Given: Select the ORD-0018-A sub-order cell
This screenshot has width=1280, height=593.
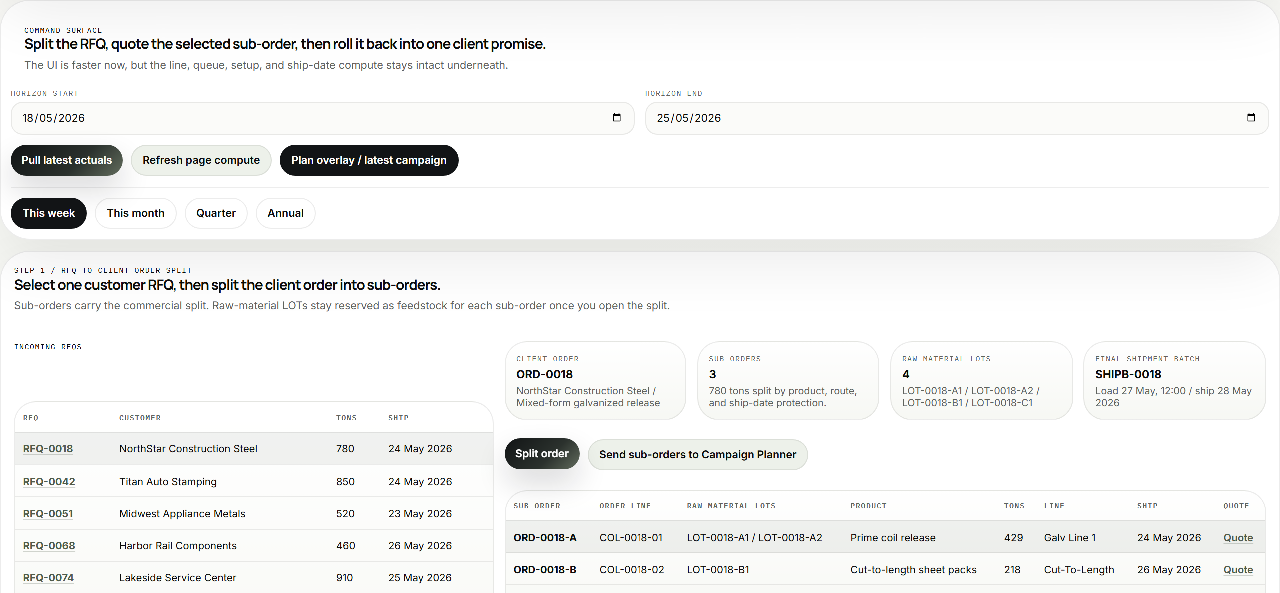Looking at the screenshot, I should click(x=545, y=538).
